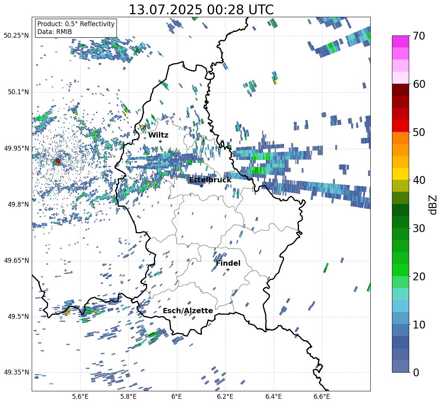Viewport: 442px width, 404px height.
Task: Click the Wiltz location cross marker
Action: (x=161, y=141)
